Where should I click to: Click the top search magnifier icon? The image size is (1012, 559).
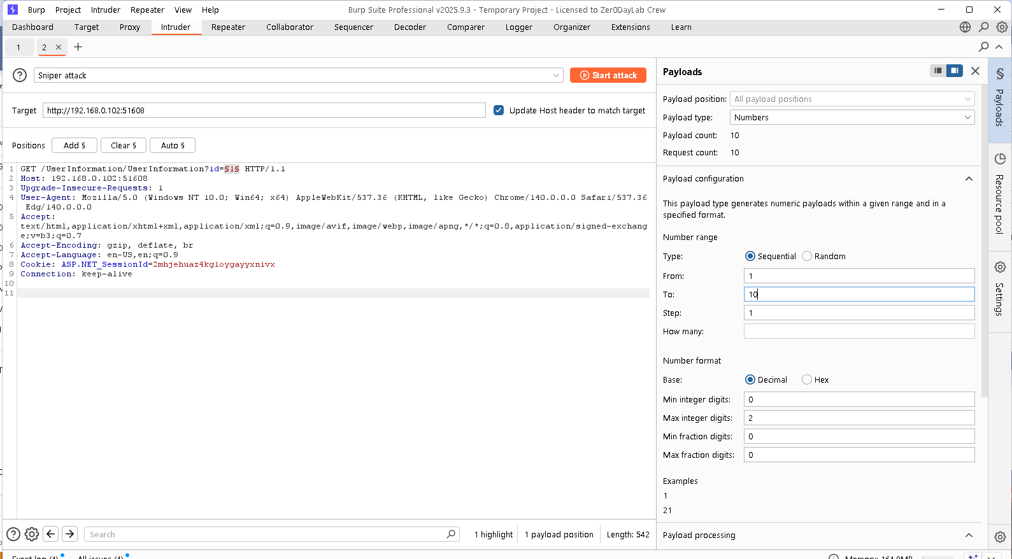pyautogui.click(x=984, y=27)
